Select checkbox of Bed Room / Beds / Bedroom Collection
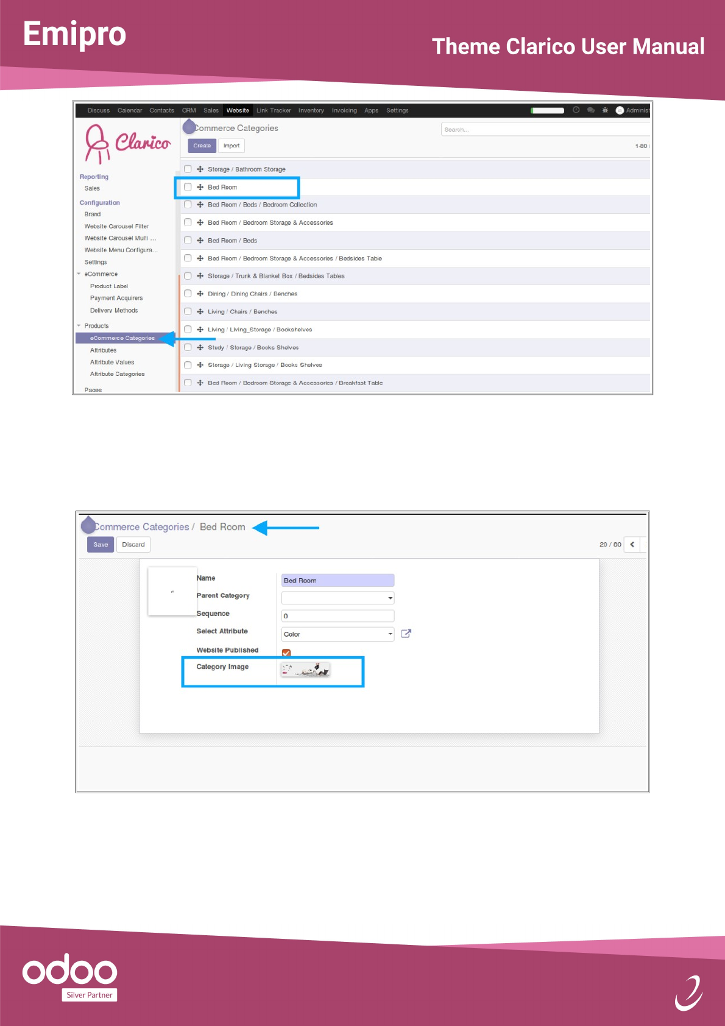 188,205
